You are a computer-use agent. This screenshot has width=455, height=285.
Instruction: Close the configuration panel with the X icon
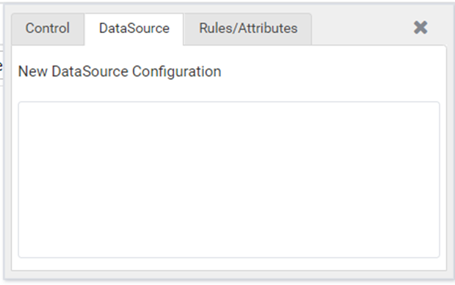[421, 27]
